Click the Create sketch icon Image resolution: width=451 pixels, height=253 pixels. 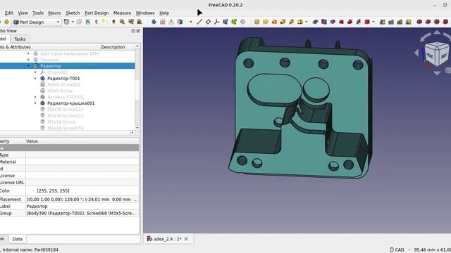point(163,22)
